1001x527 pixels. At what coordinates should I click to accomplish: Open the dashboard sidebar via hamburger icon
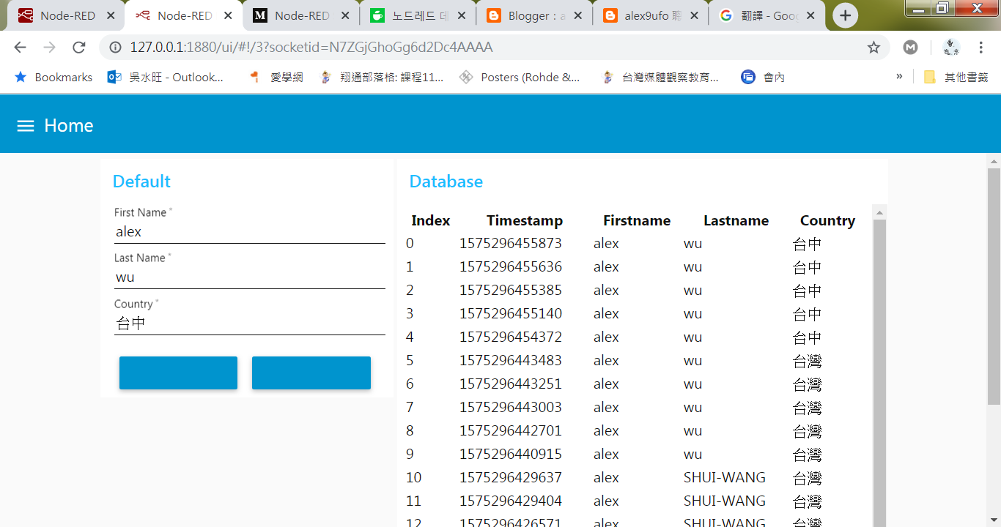tap(25, 125)
